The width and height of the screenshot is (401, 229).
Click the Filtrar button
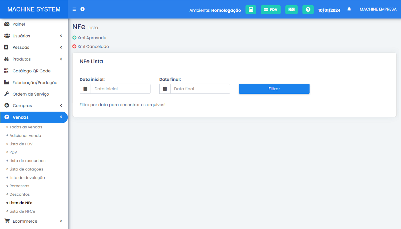pos(274,89)
